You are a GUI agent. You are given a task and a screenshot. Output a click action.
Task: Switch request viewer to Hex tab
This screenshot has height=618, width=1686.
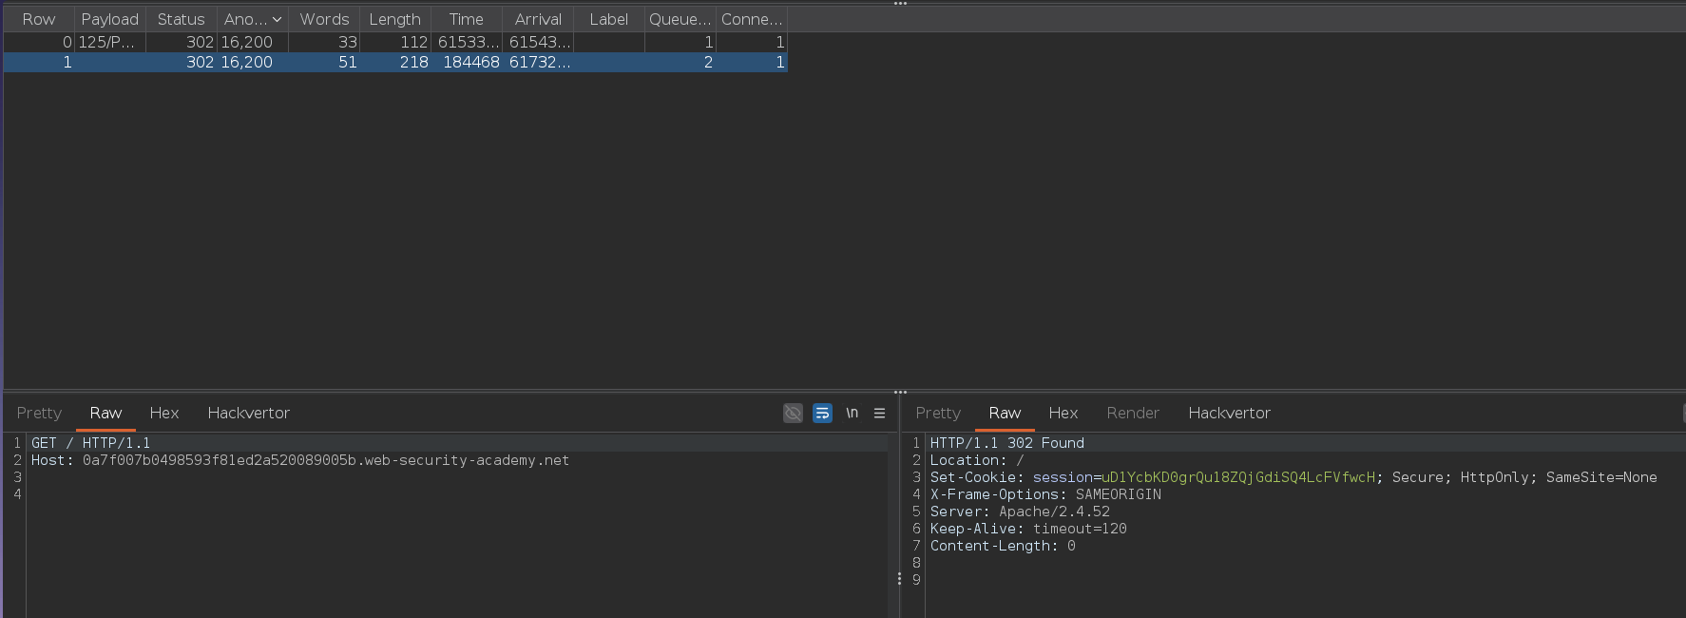[x=163, y=413]
